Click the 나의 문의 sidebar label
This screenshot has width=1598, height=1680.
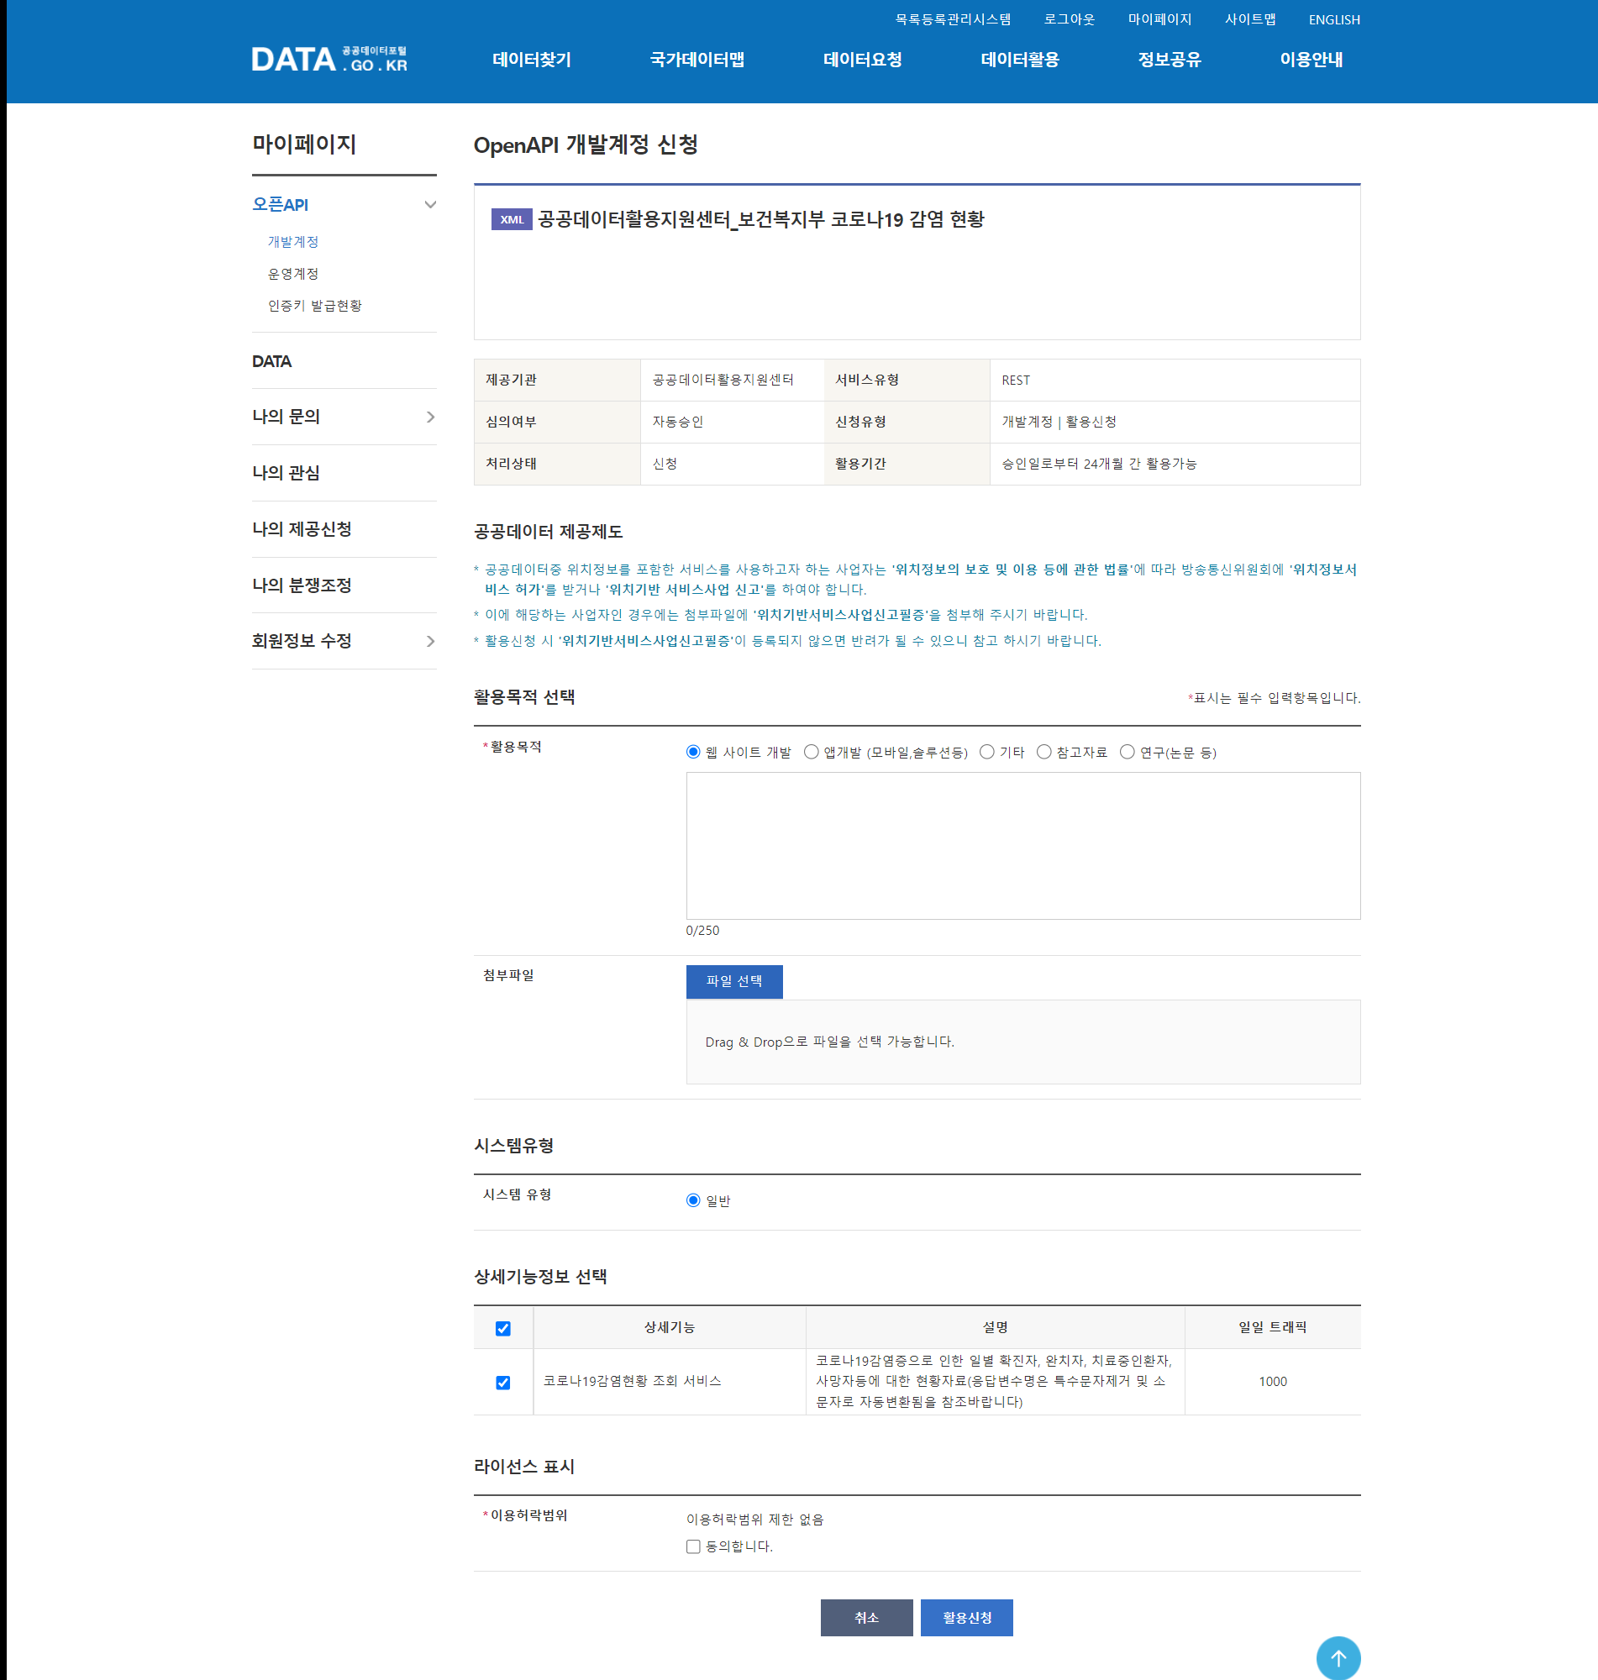coord(286,417)
